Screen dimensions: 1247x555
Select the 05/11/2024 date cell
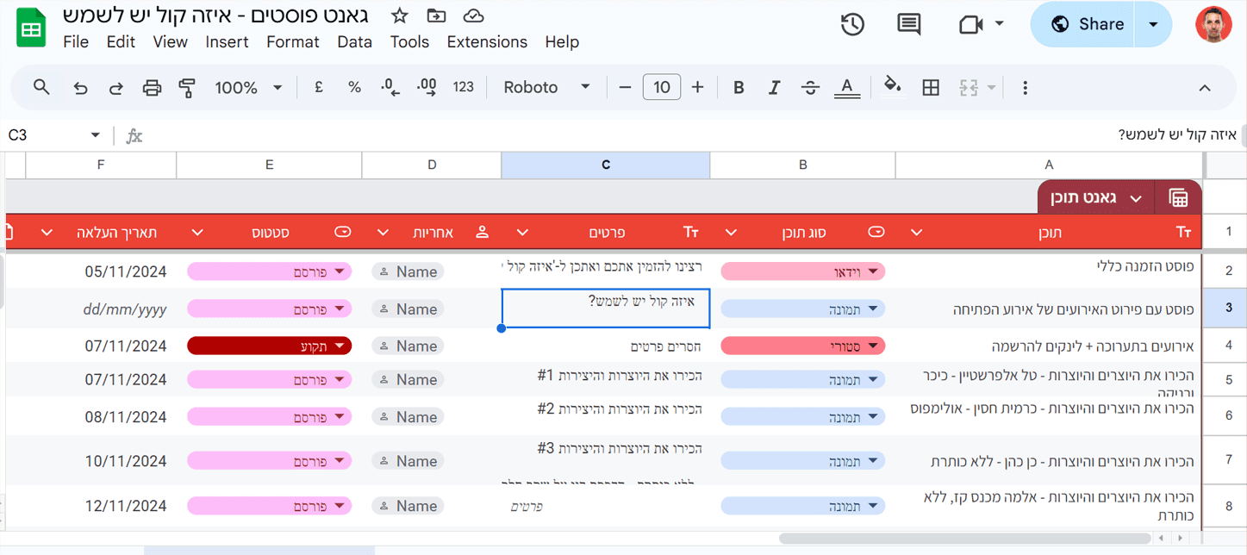tap(101, 271)
